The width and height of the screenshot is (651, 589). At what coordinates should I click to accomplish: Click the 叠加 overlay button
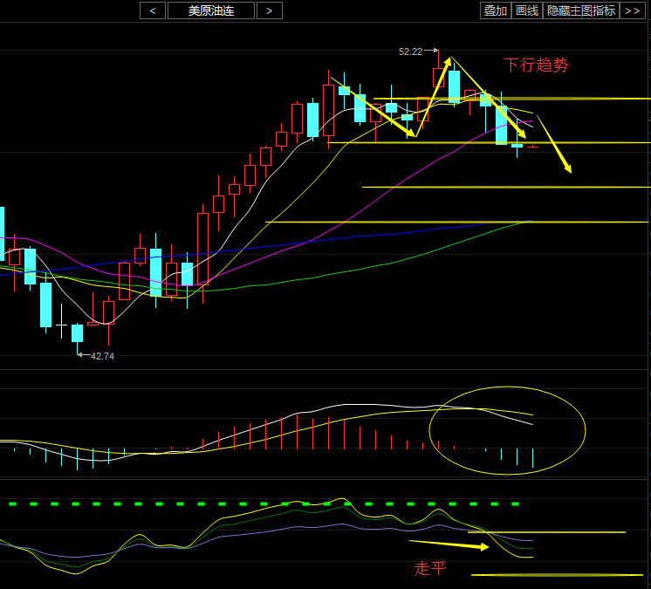coord(496,10)
